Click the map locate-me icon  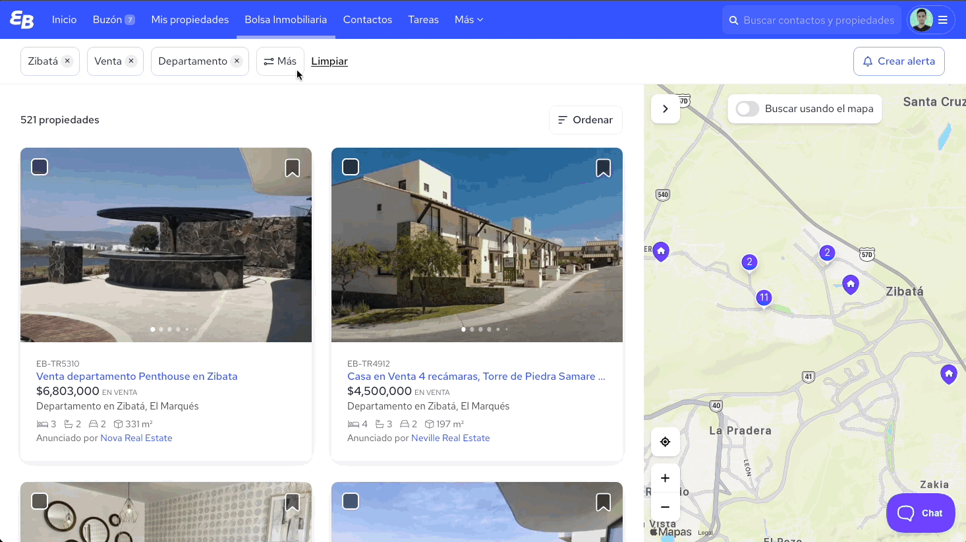[666, 442]
